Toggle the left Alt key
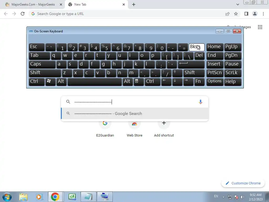This screenshot has height=202, width=269. (61, 82)
